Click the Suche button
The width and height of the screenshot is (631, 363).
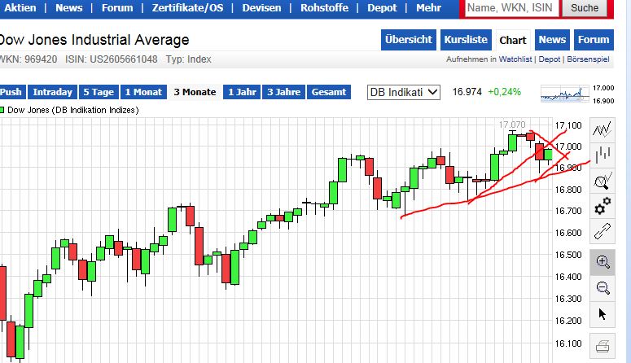pyautogui.click(x=585, y=8)
